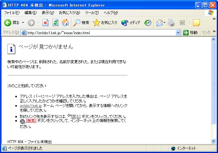Click the Windows flag logo icon
Viewport: 218px width, 153px height.
[211, 13]
